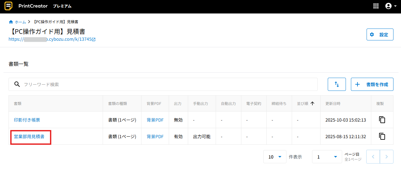
Task: Open 営業部用見積書 document
Action: tap(29, 137)
